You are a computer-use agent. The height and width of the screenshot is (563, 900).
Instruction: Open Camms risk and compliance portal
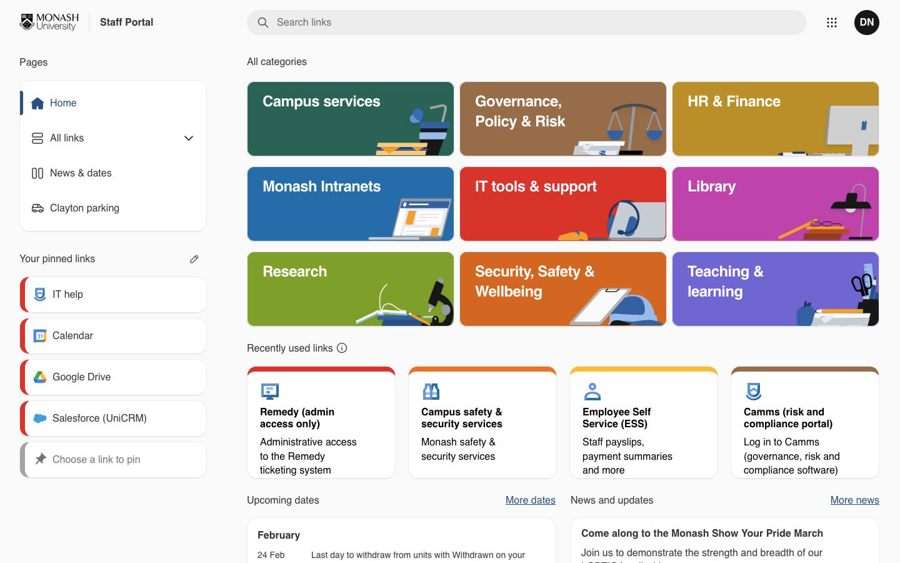coord(805,423)
